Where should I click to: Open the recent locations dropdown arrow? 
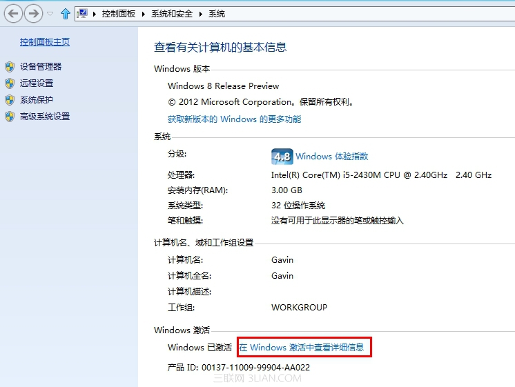point(50,14)
